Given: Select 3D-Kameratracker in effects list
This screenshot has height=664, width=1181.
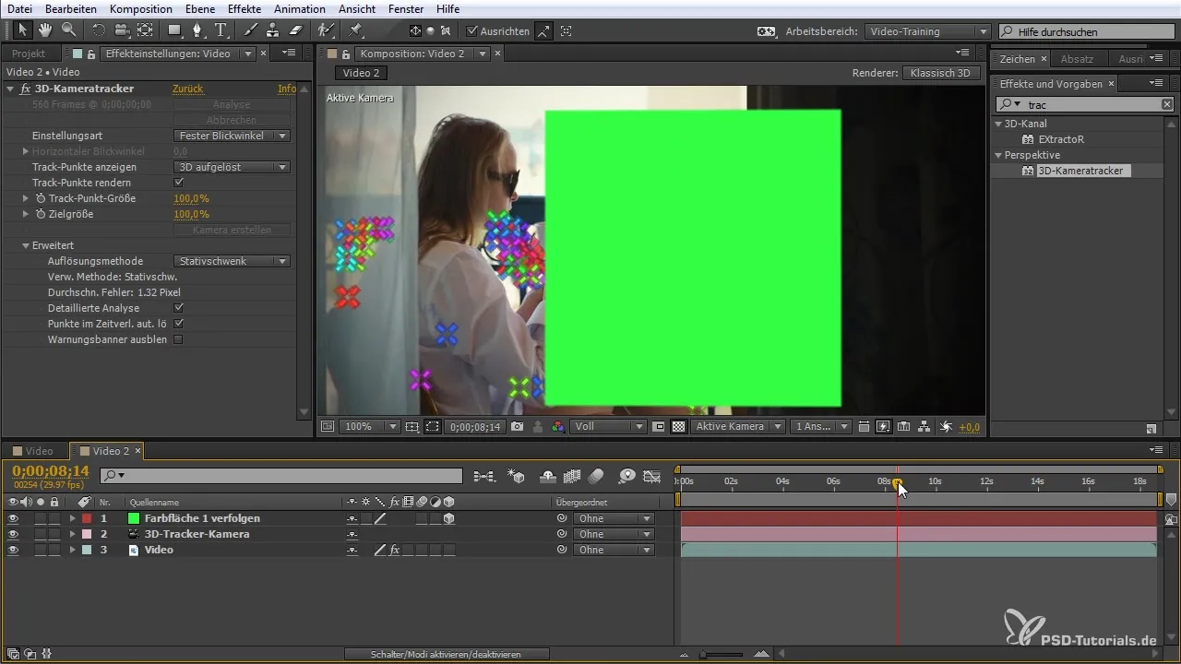Looking at the screenshot, I should coord(1080,171).
